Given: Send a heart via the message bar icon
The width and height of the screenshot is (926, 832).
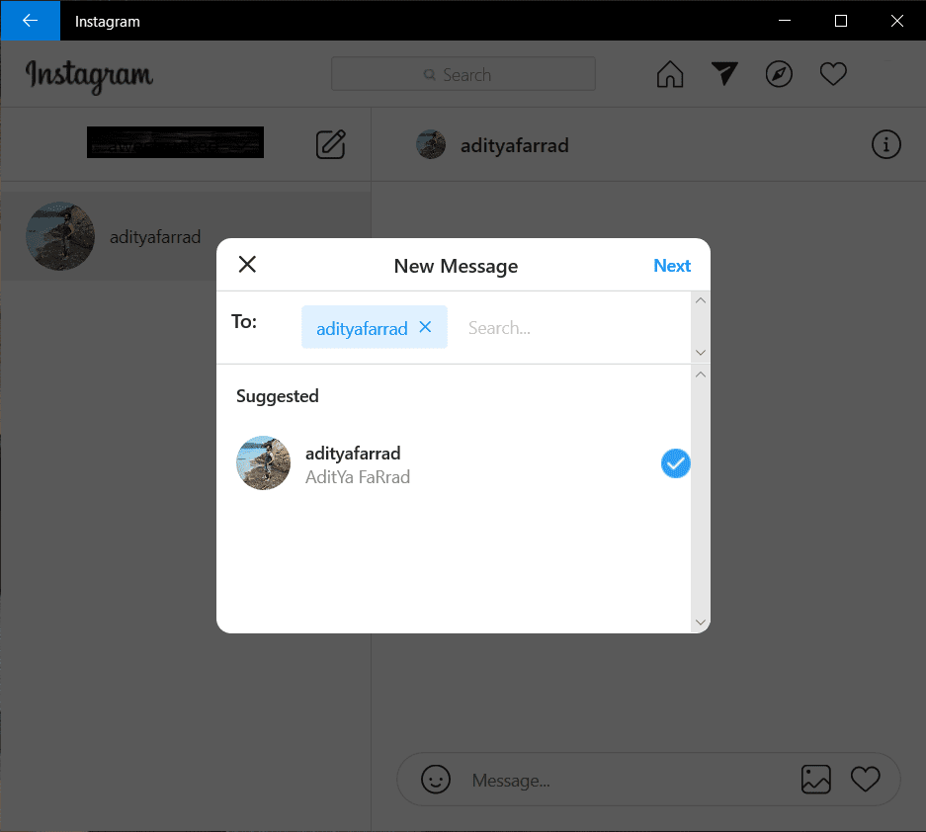Looking at the screenshot, I should point(866,780).
